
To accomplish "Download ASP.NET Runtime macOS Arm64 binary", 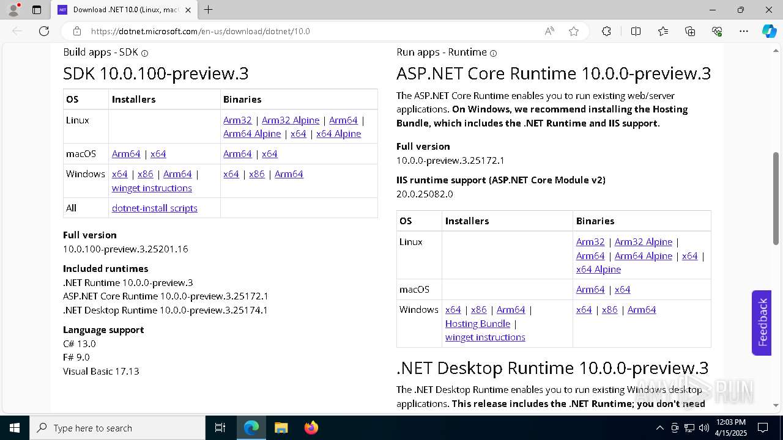I will 590,289.
